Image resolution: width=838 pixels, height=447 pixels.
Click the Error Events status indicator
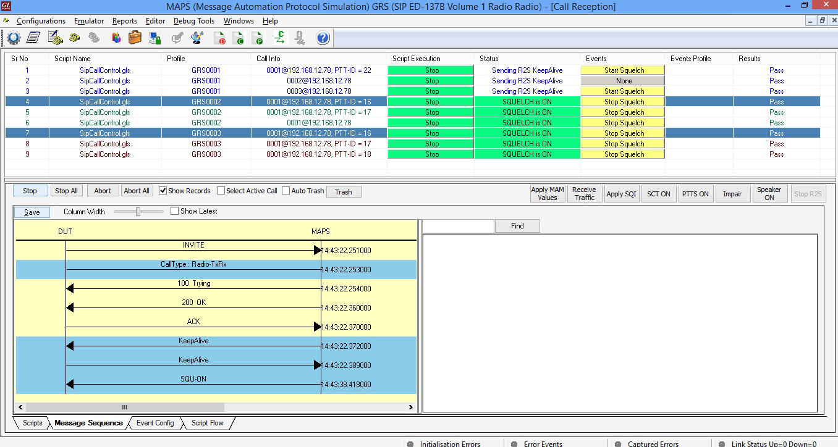[x=536, y=443]
